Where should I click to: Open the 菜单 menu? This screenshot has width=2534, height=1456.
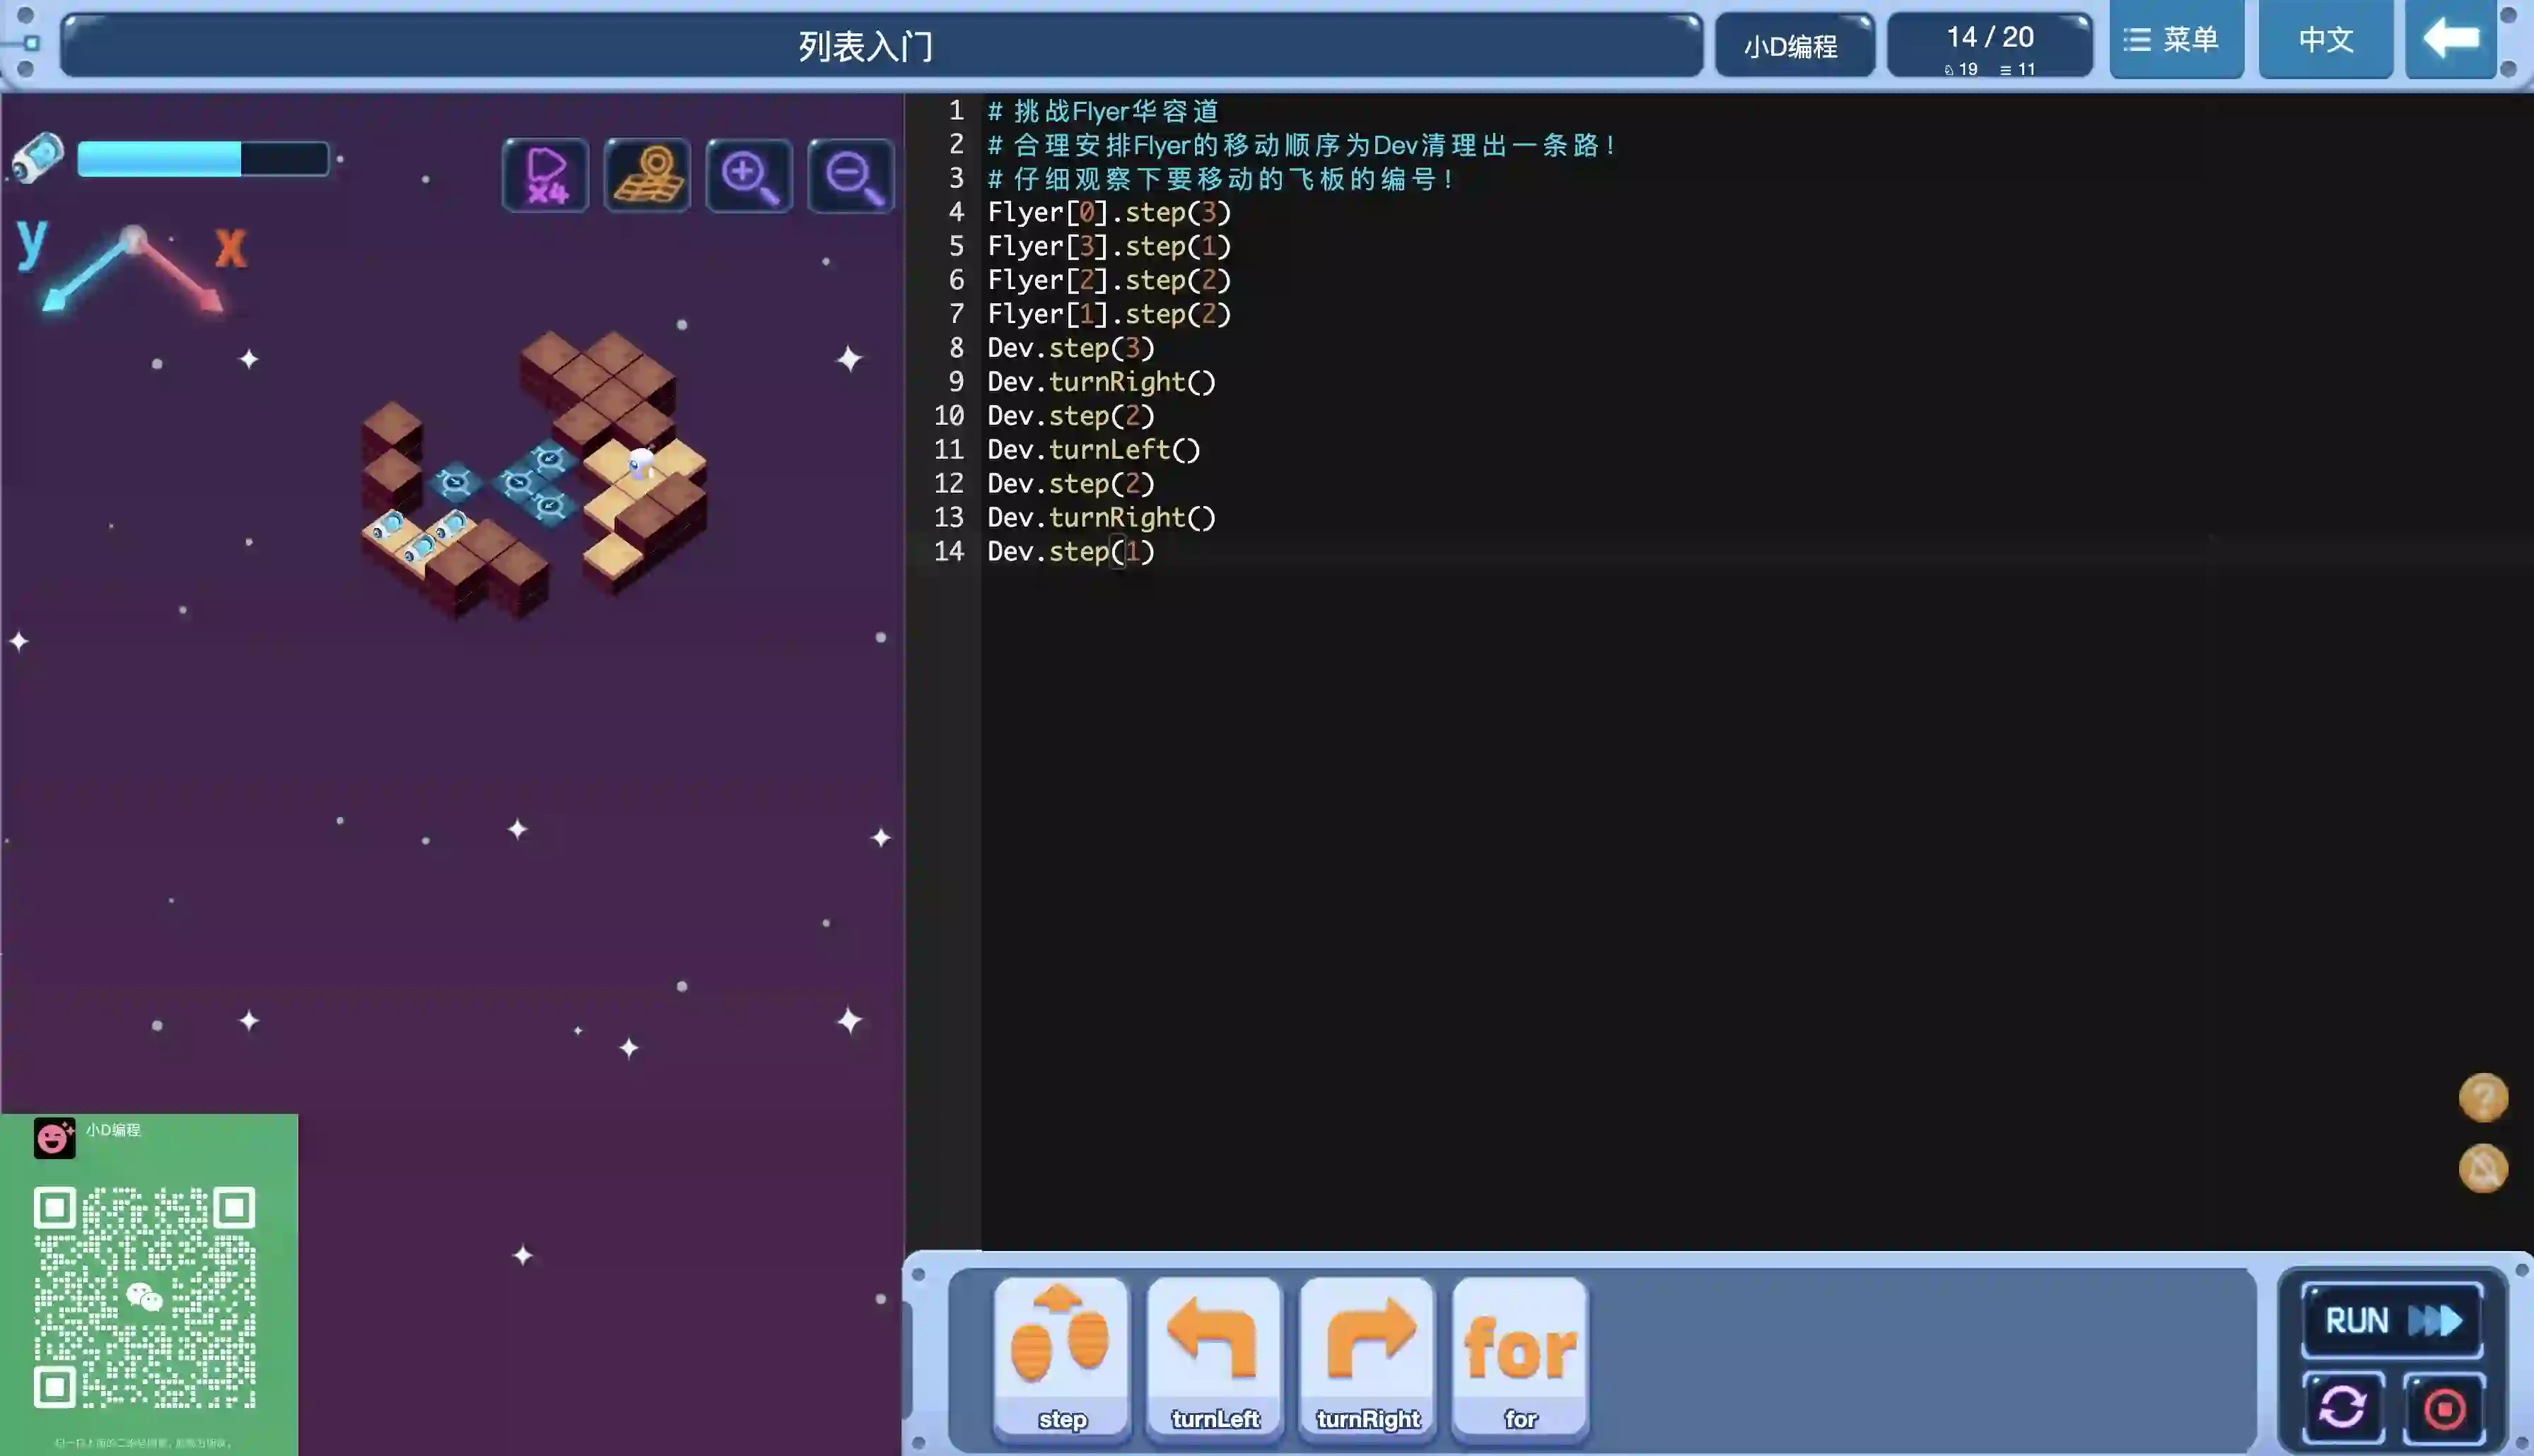coord(2175,40)
